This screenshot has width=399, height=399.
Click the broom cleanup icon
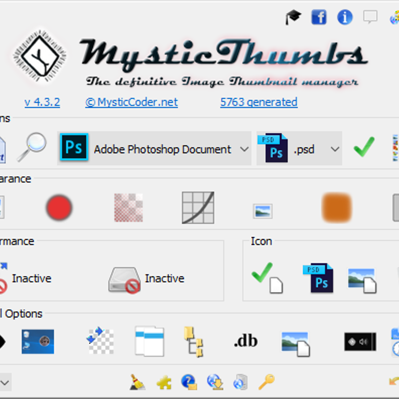(x=137, y=382)
